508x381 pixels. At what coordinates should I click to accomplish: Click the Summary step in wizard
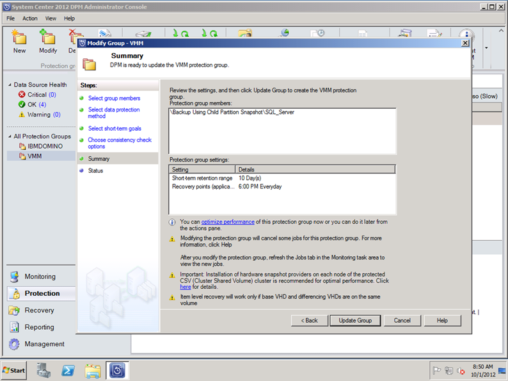(99, 159)
